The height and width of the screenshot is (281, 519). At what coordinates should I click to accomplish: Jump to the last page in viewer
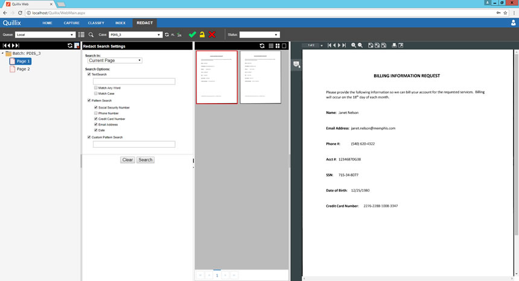click(x=345, y=45)
